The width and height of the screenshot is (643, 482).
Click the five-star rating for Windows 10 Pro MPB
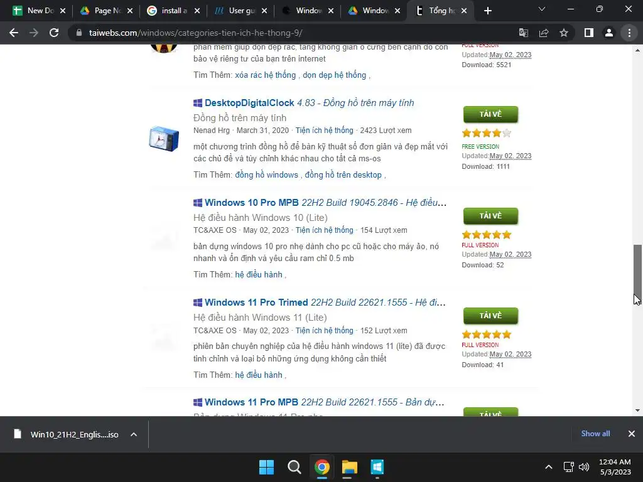point(487,235)
